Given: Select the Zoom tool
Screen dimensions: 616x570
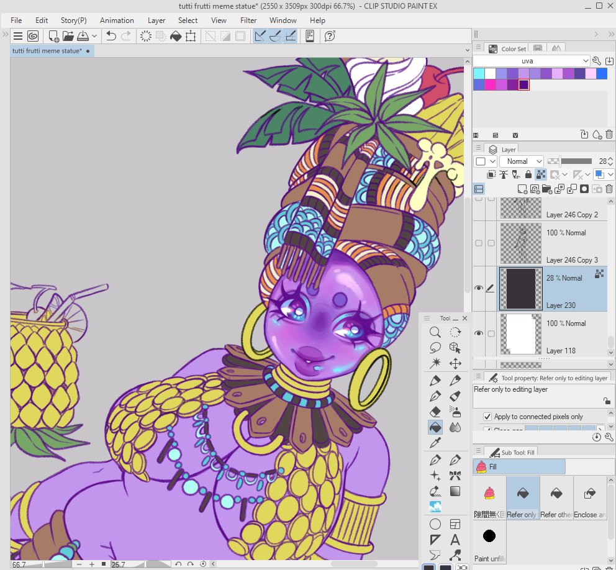Looking at the screenshot, I should (435, 332).
